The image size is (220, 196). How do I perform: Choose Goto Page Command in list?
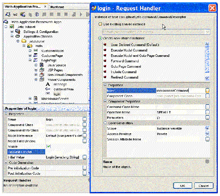click(126, 66)
